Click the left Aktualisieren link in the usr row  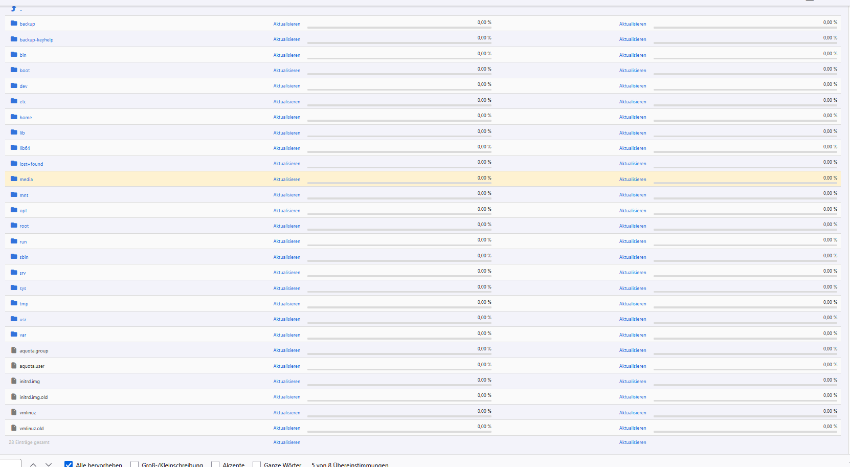tap(286, 319)
